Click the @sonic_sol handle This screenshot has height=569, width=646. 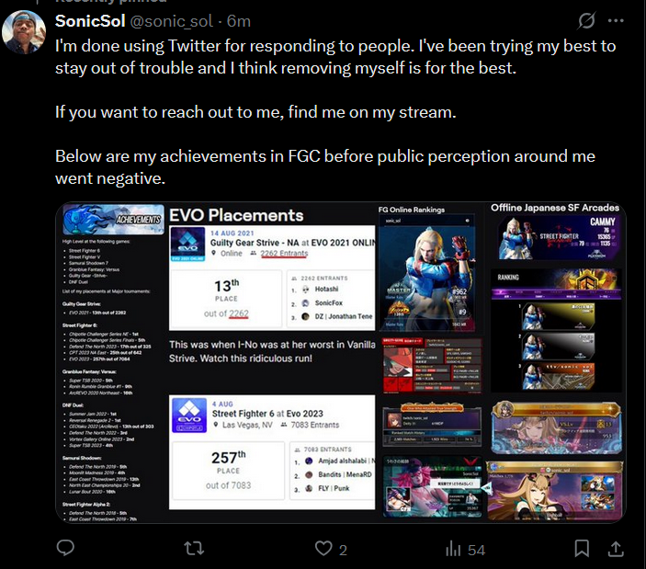coord(172,21)
